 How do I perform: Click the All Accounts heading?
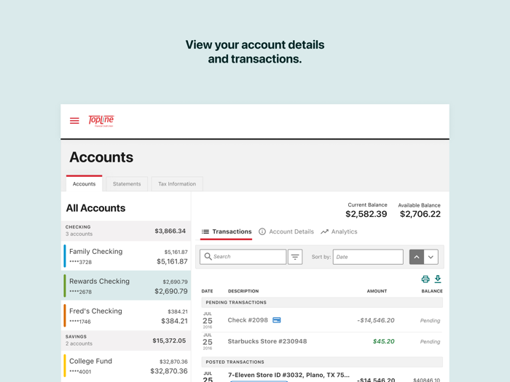(x=95, y=208)
